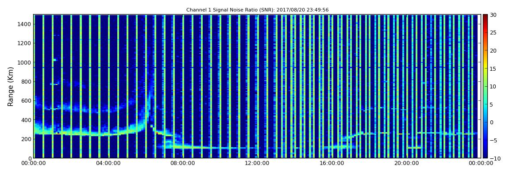The height and width of the screenshot is (180, 509).
Task: Click the 08:00:00 time tick label
Action: tap(182, 164)
